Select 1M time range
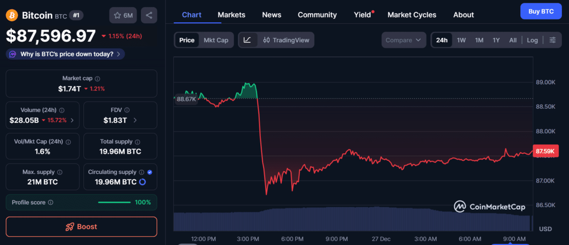The height and width of the screenshot is (245, 569). [479, 40]
